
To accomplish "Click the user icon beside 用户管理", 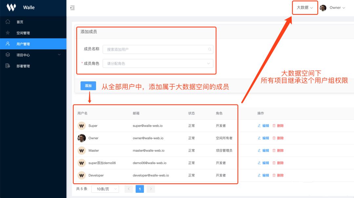I will click(x=8, y=44).
